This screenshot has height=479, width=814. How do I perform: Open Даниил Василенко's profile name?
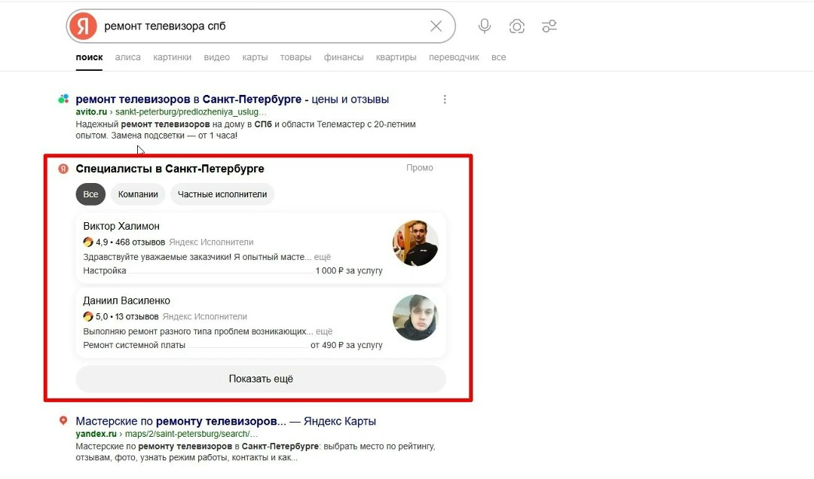tap(127, 301)
